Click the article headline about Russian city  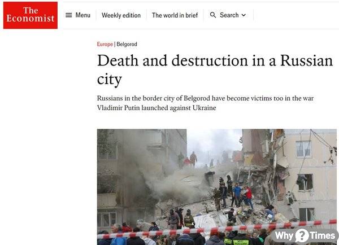215,69
